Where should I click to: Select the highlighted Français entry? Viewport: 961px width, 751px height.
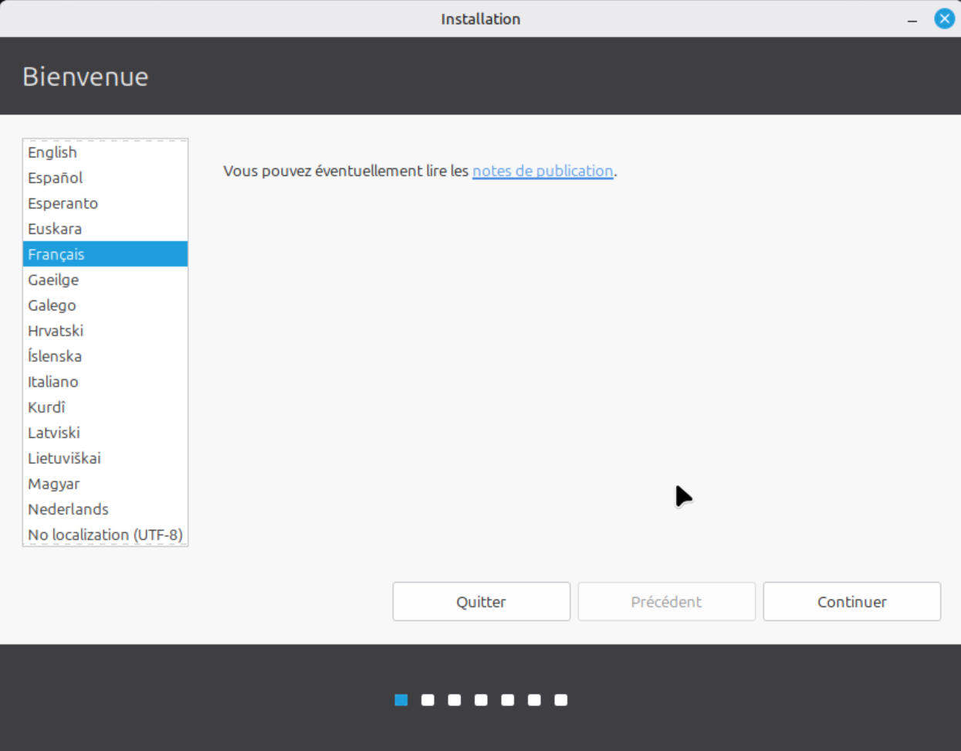pyautogui.click(x=105, y=254)
